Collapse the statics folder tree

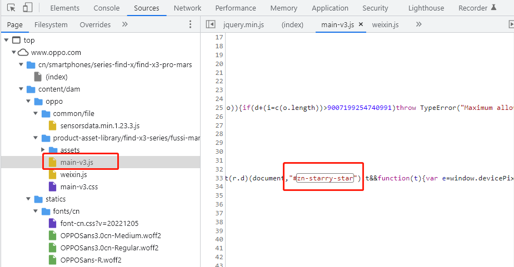point(29,199)
